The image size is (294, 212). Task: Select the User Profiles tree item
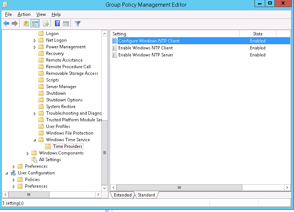click(58, 126)
